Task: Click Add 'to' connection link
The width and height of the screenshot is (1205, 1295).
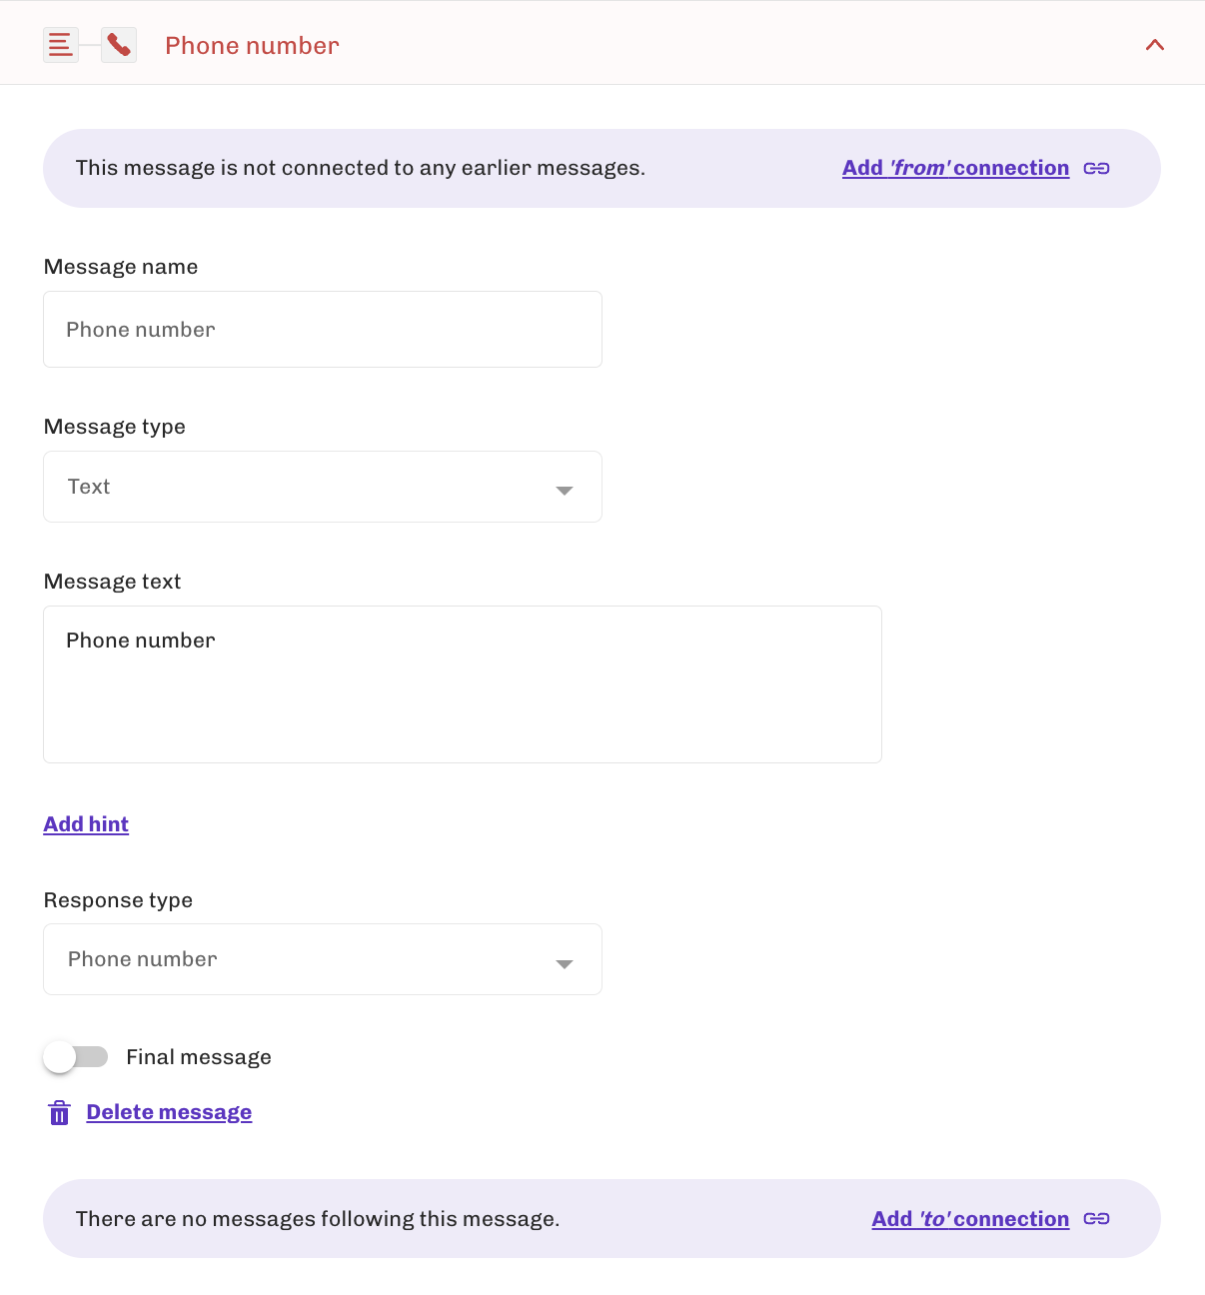Action: (970, 1219)
